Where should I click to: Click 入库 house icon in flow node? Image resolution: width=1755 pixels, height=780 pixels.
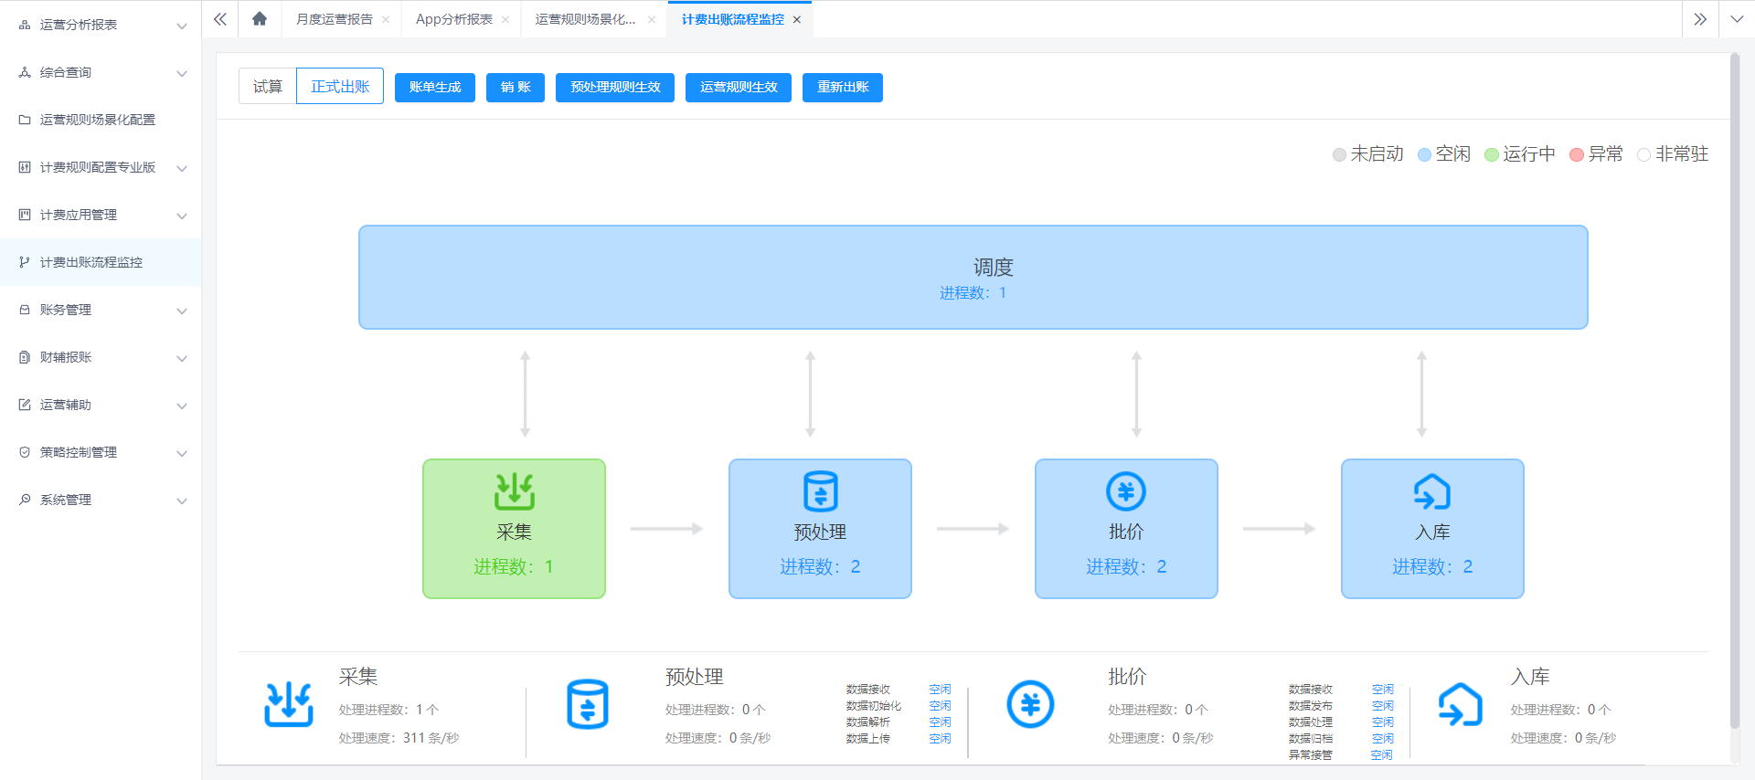point(1432,491)
